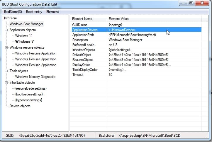Select the PreferredLocale element
212x142 pixels.
[83, 45]
